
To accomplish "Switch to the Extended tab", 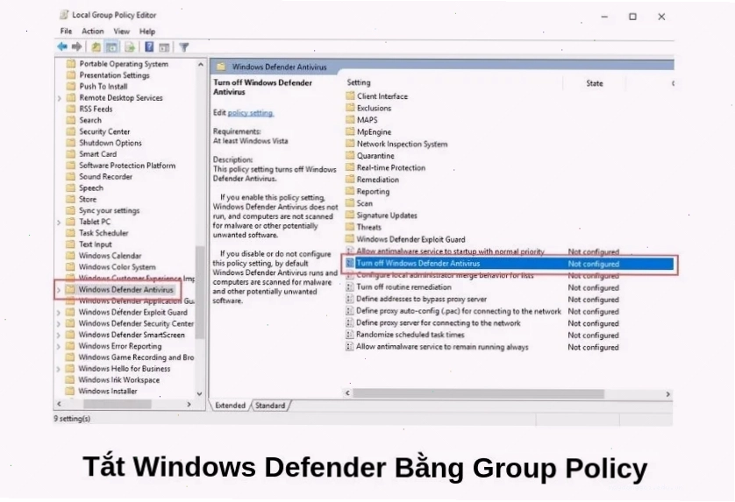I will (230, 406).
